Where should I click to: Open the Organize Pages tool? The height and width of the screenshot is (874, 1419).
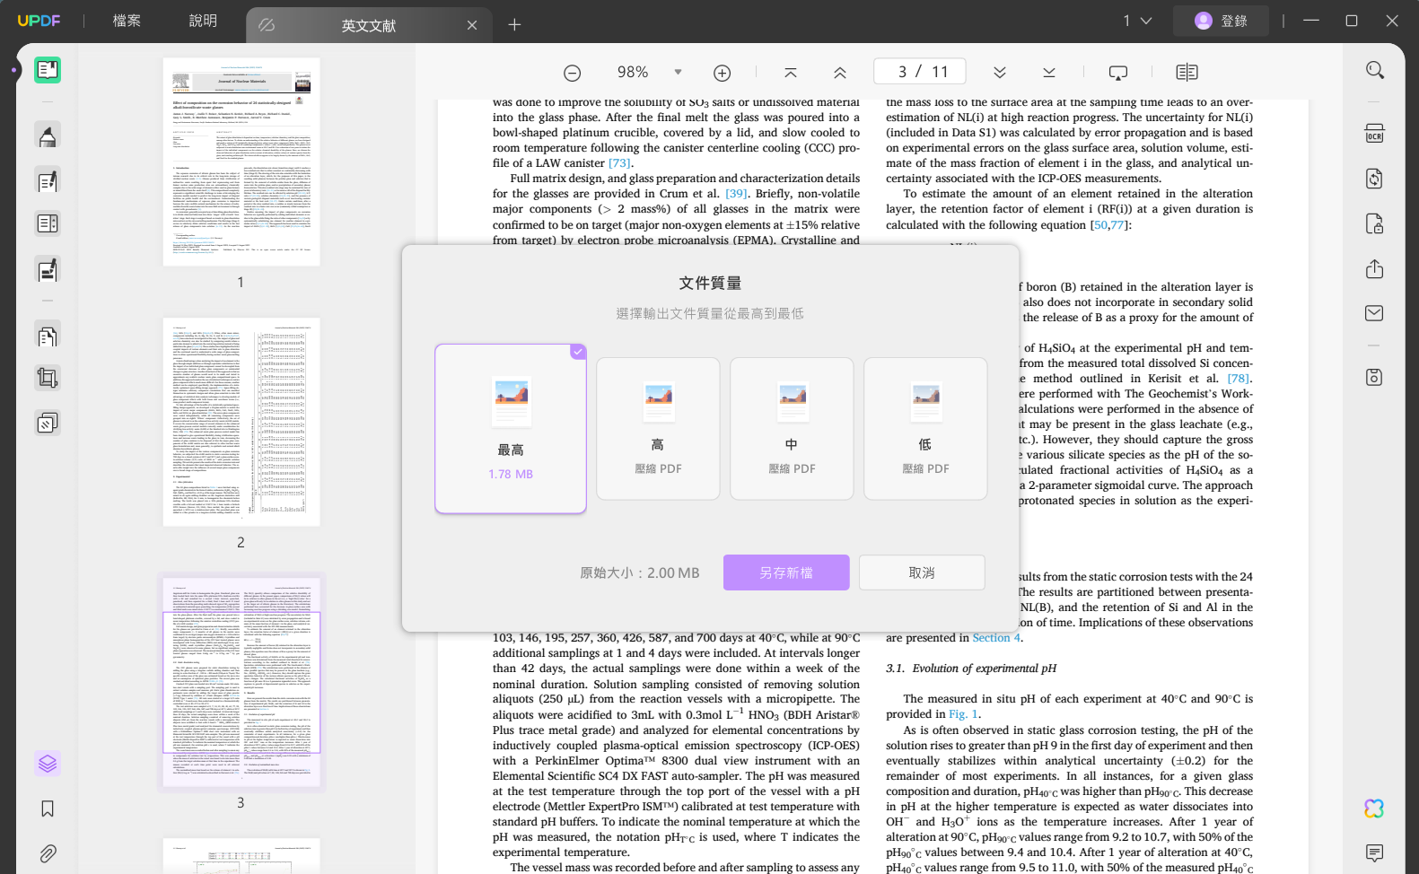point(48,335)
